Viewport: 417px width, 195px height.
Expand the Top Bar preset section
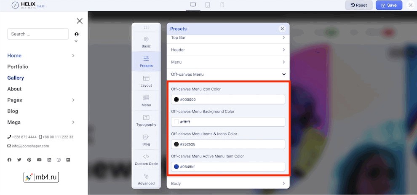pos(228,38)
